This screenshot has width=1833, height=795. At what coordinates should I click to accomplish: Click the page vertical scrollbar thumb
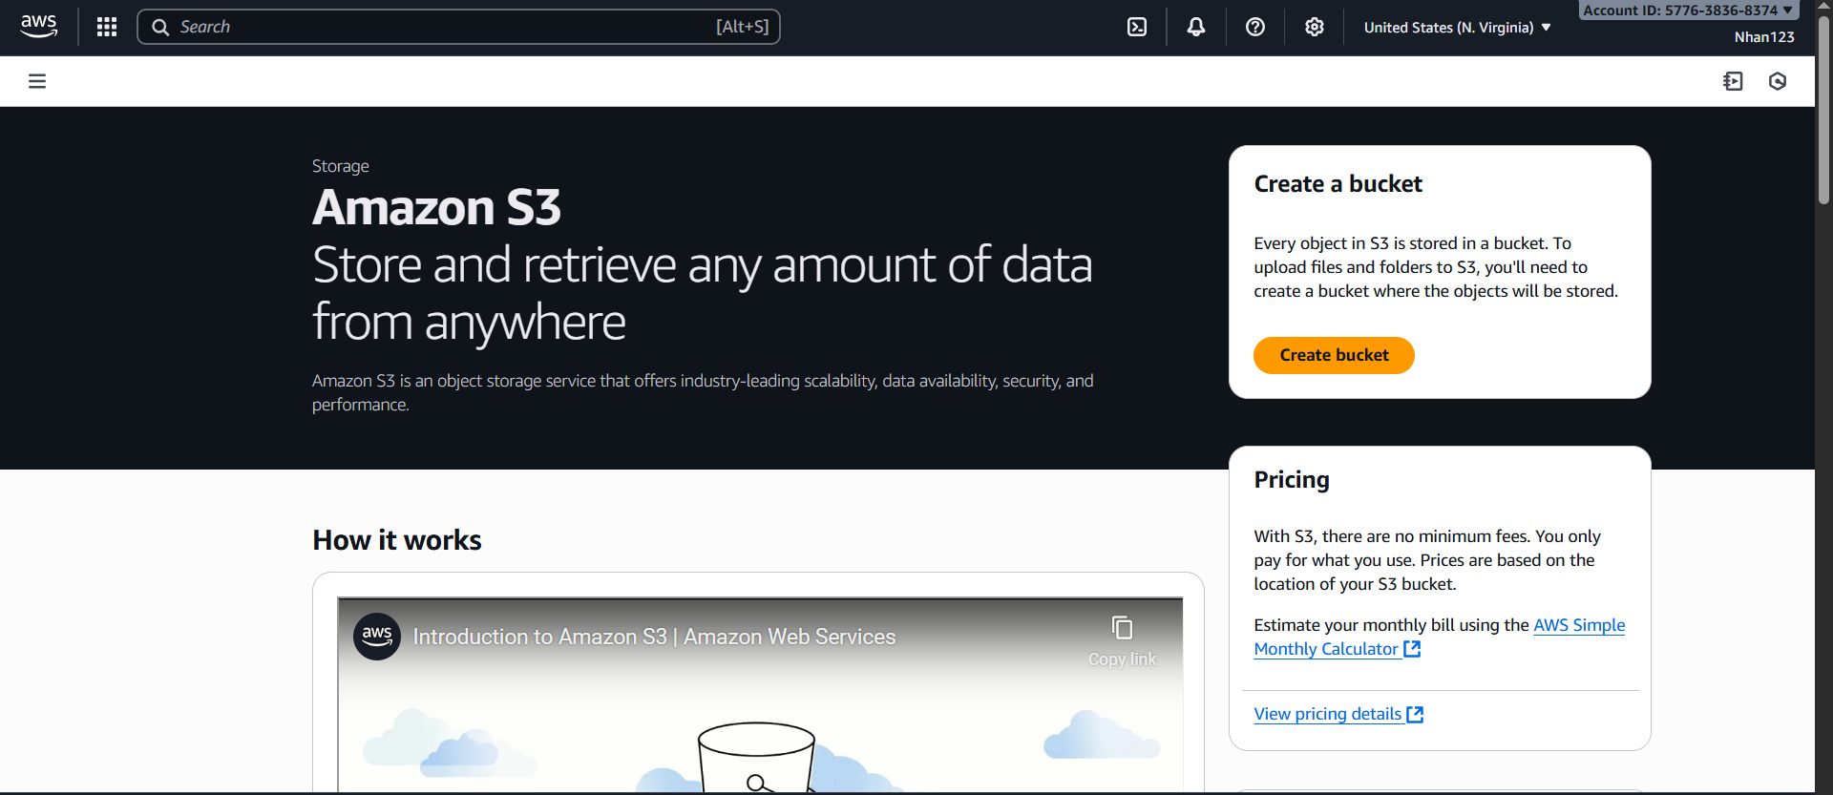(1823, 110)
